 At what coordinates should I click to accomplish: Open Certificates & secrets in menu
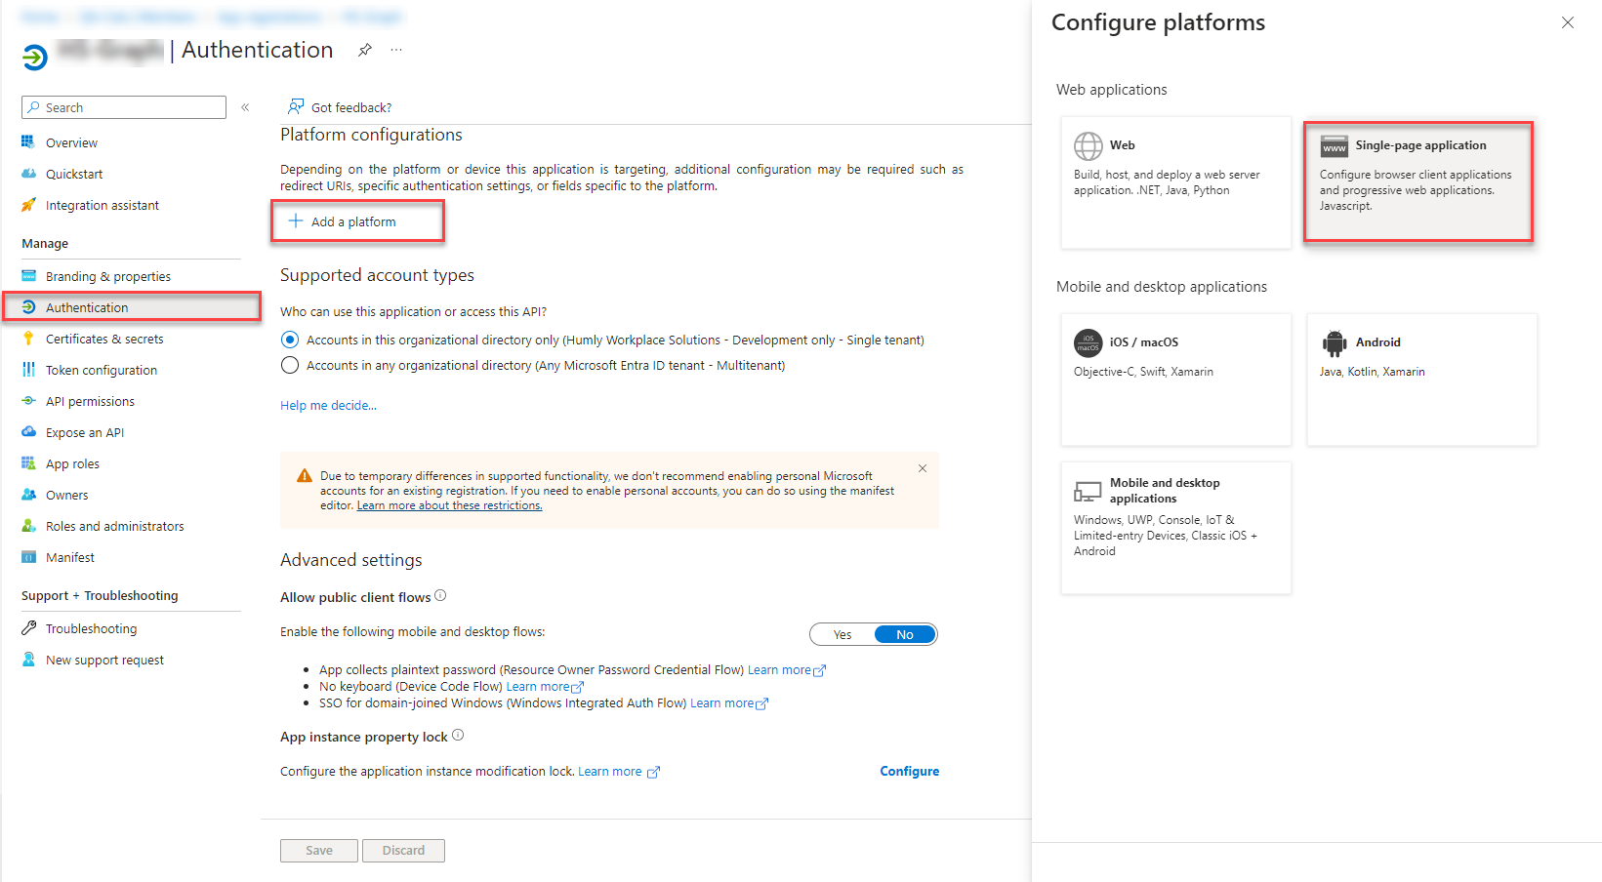coord(104,340)
